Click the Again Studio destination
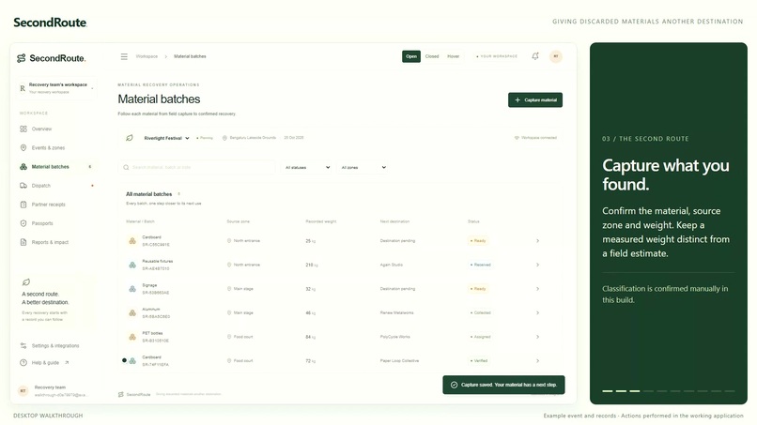The height and width of the screenshot is (425, 757). tap(392, 265)
